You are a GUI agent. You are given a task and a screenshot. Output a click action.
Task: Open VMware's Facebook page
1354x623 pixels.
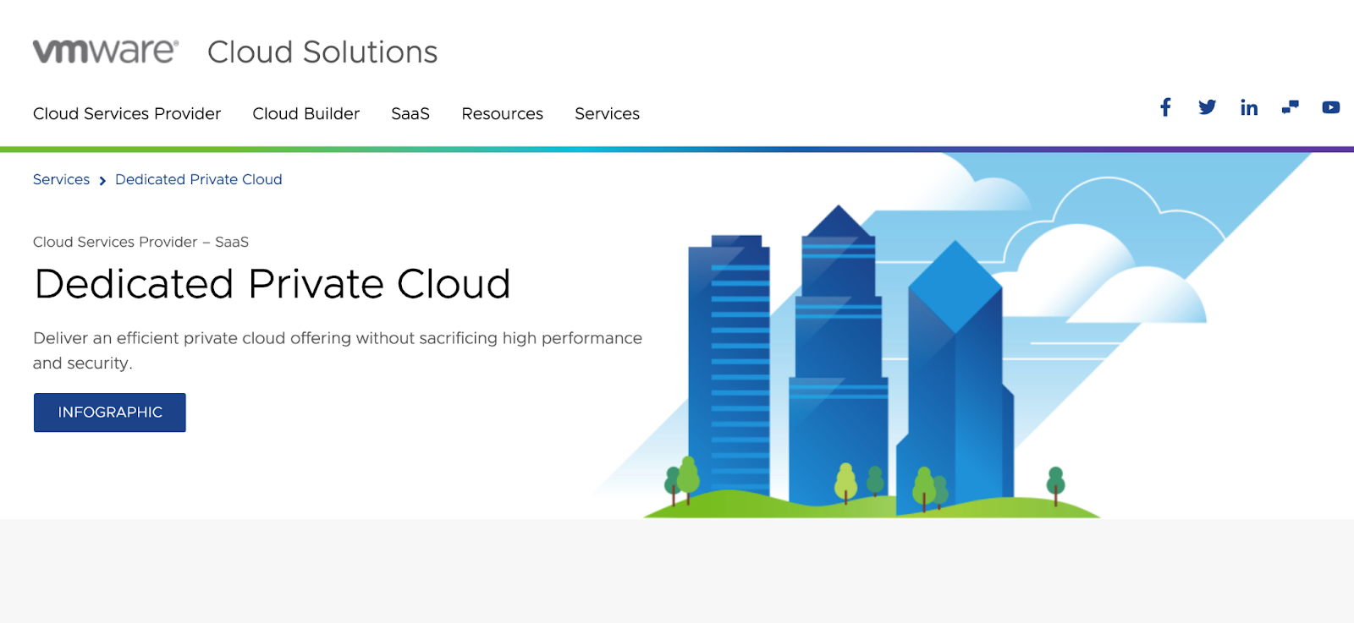click(x=1165, y=107)
